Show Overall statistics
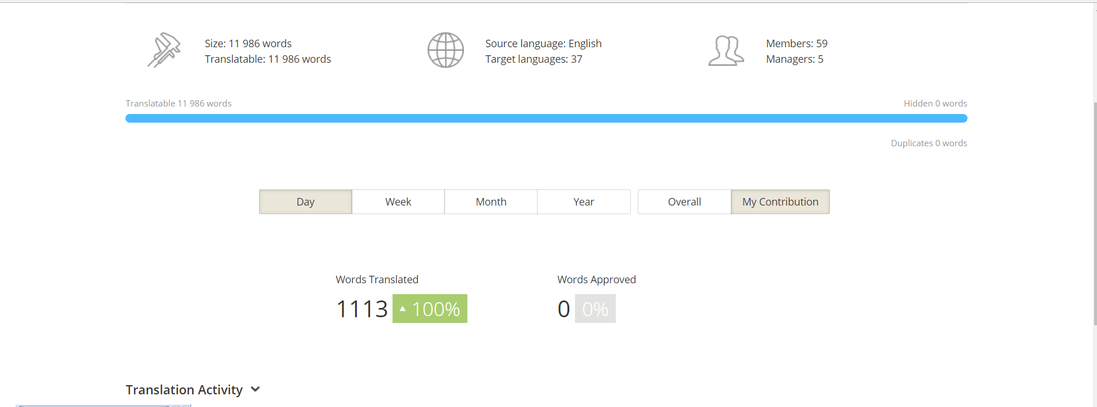Image resolution: width=1097 pixels, height=407 pixels. point(684,202)
